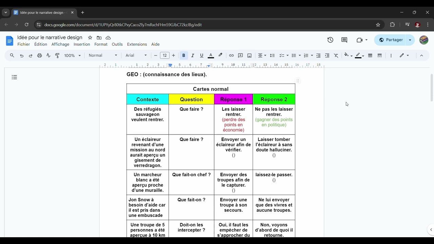The height and width of the screenshot is (244, 434).
Task: Increase font size with plus button
Action: pos(174,56)
